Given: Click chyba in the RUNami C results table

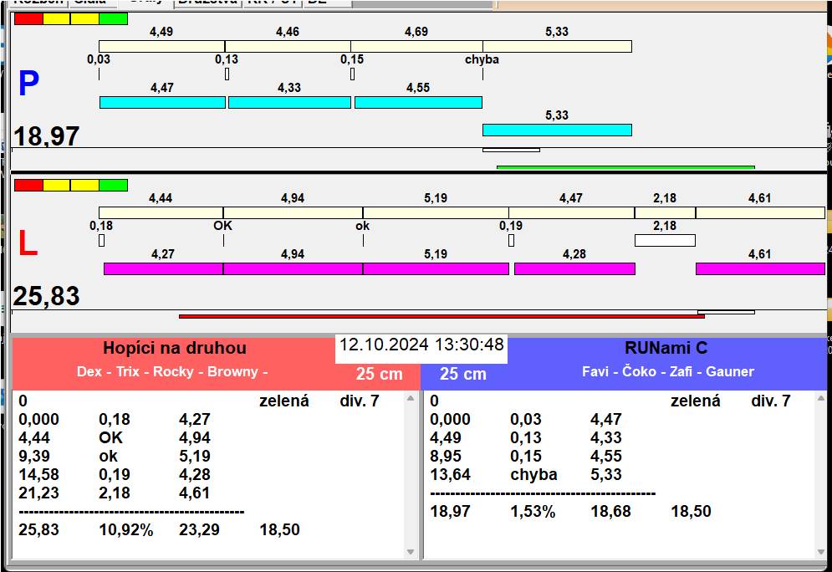Looking at the screenshot, I should tap(533, 474).
